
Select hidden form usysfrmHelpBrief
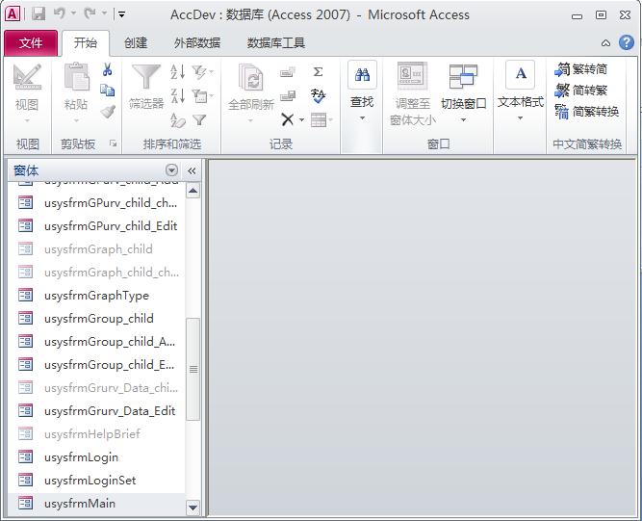point(96,433)
